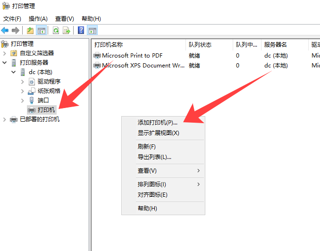Open the 查看(V) menu in menu bar
Viewport: 320px width, 251px height.
(65, 19)
